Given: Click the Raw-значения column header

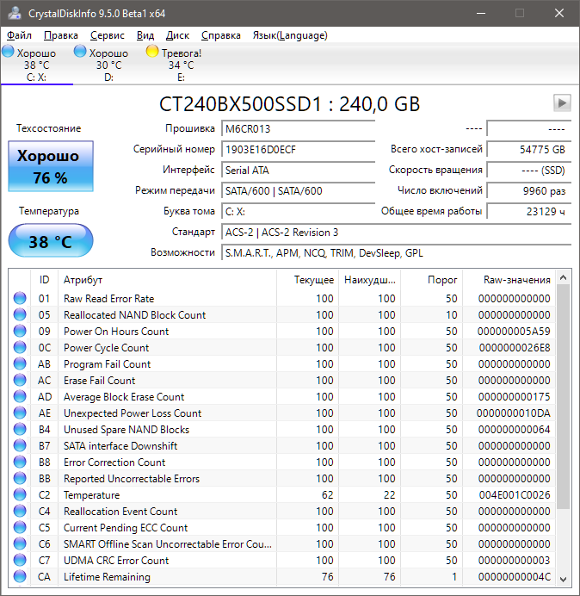Looking at the screenshot, I should [x=509, y=280].
